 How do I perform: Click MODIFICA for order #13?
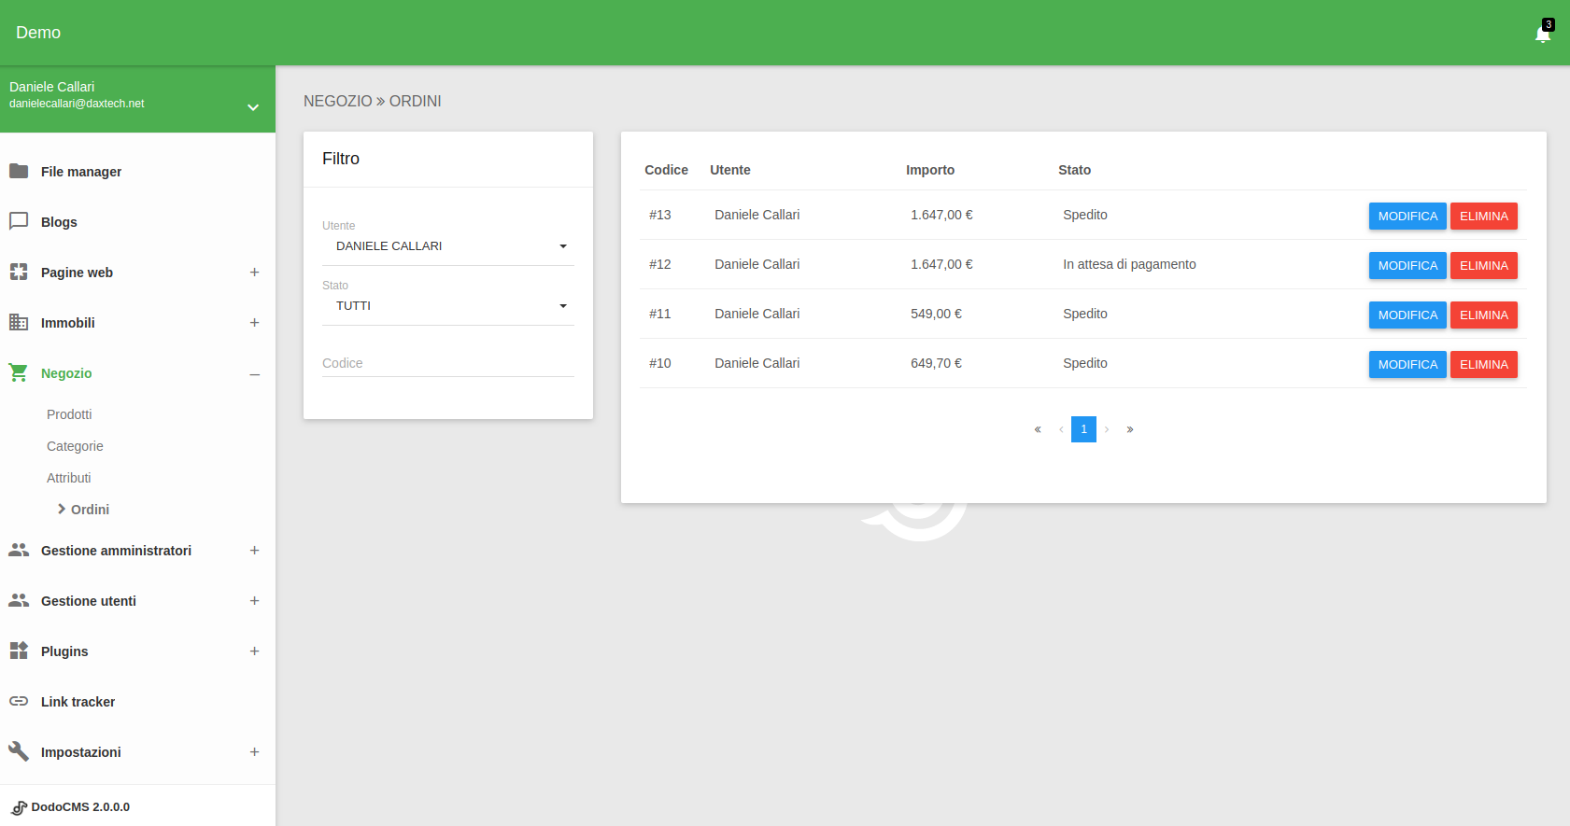coord(1407,216)
